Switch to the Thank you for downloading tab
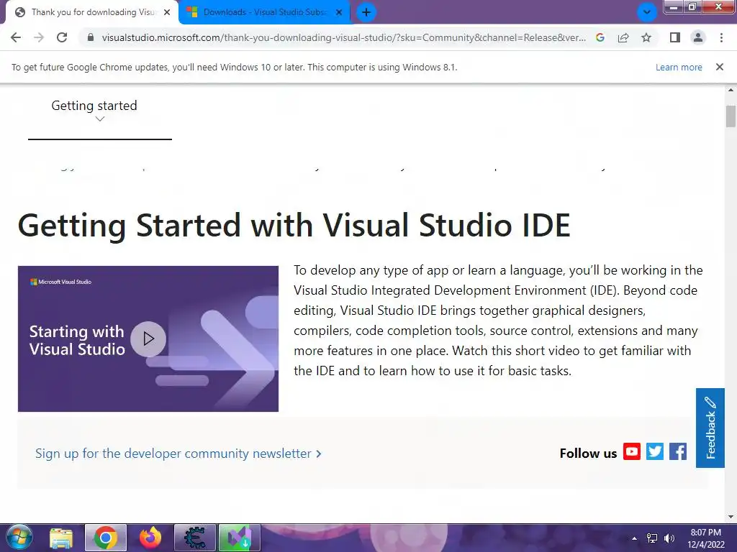This screenshot has width=737, height=552. pyautogui.click(x=93, y=12)
